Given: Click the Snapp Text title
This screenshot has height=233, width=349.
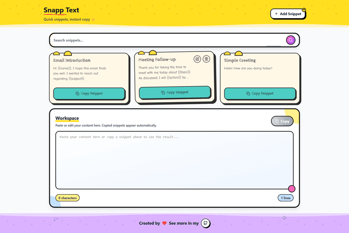Looking at the screenshot, I should (61, 10).
